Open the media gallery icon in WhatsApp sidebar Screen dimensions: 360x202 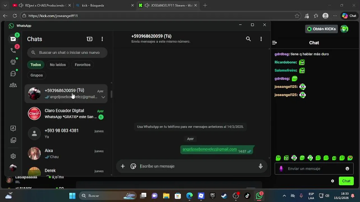point(13,140)
